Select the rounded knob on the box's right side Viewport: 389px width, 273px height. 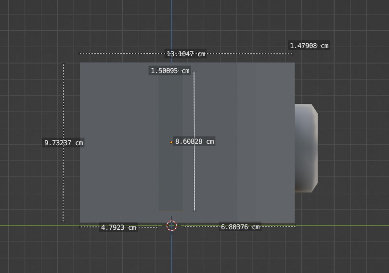click(306, 148)
